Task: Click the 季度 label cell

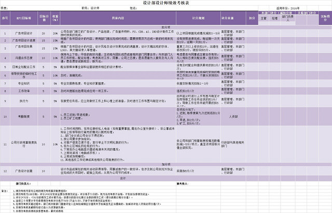Action: [x=4, y=8]
